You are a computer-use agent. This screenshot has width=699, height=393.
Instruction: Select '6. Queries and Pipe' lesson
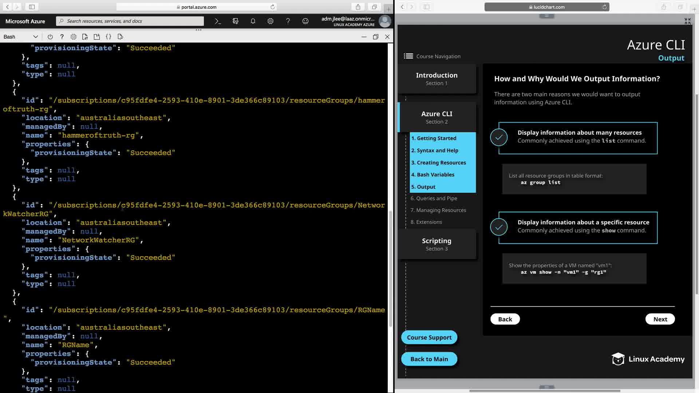point(434,198)
